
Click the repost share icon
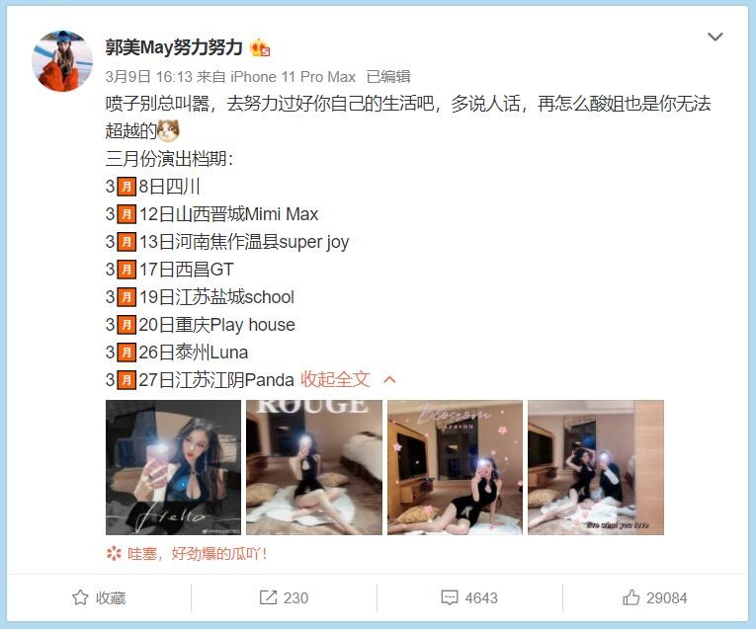[268, 597]
